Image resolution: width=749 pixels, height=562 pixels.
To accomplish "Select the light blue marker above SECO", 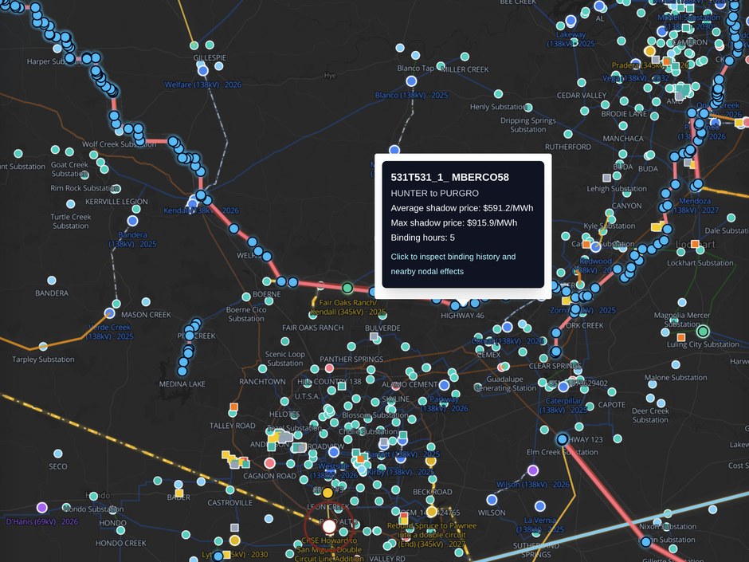I will pyautogui.click(x=58, y=453).
